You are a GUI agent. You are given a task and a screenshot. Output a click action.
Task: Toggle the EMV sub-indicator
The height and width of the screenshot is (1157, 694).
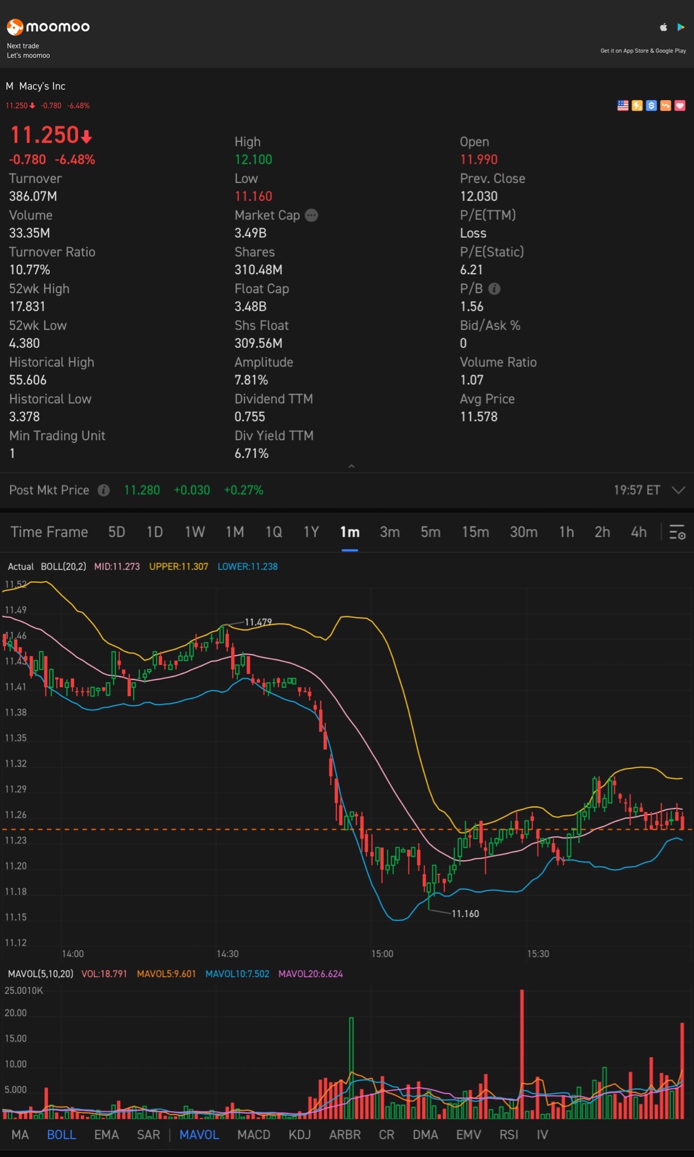(x=468, y=1135)
